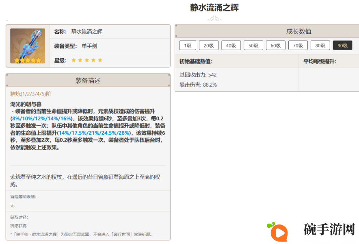Click the 基础攻击力: 542 value
This screenshot has width=359, height=244.
coord(198,75)
